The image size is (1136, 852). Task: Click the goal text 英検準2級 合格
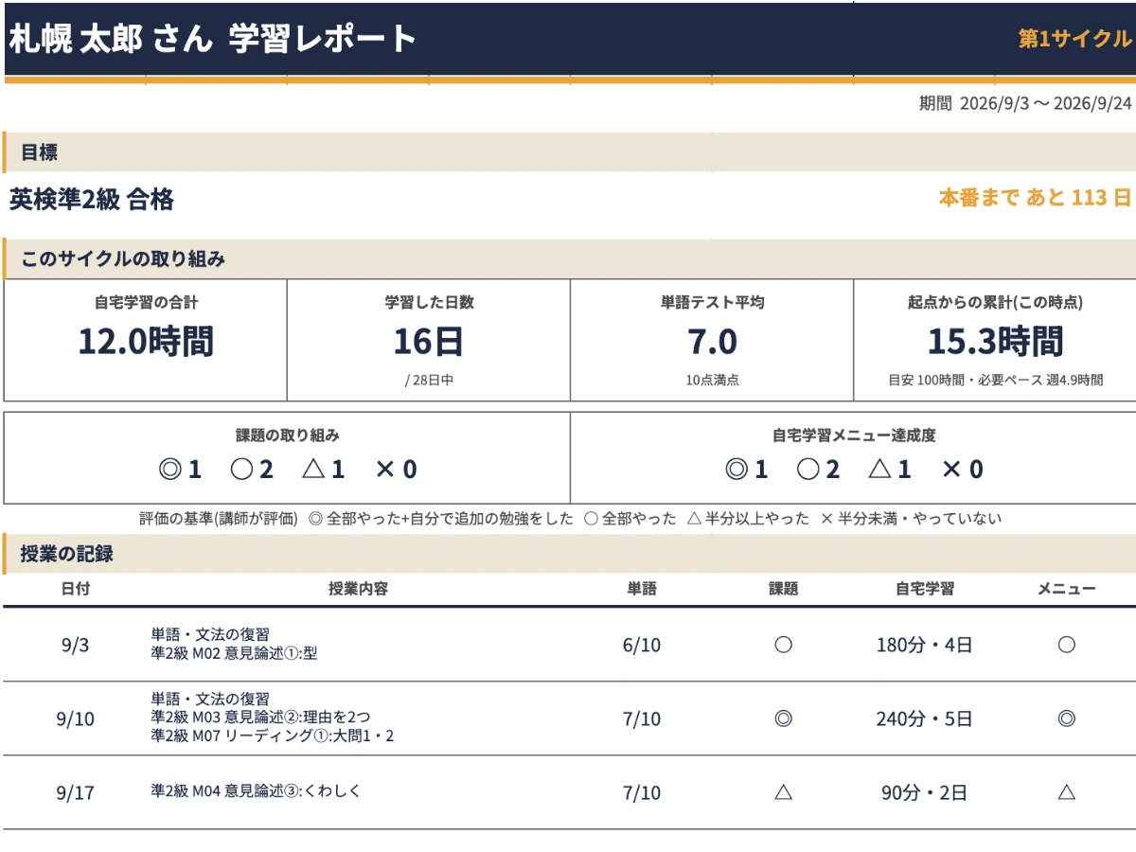(x=92, y=200)
